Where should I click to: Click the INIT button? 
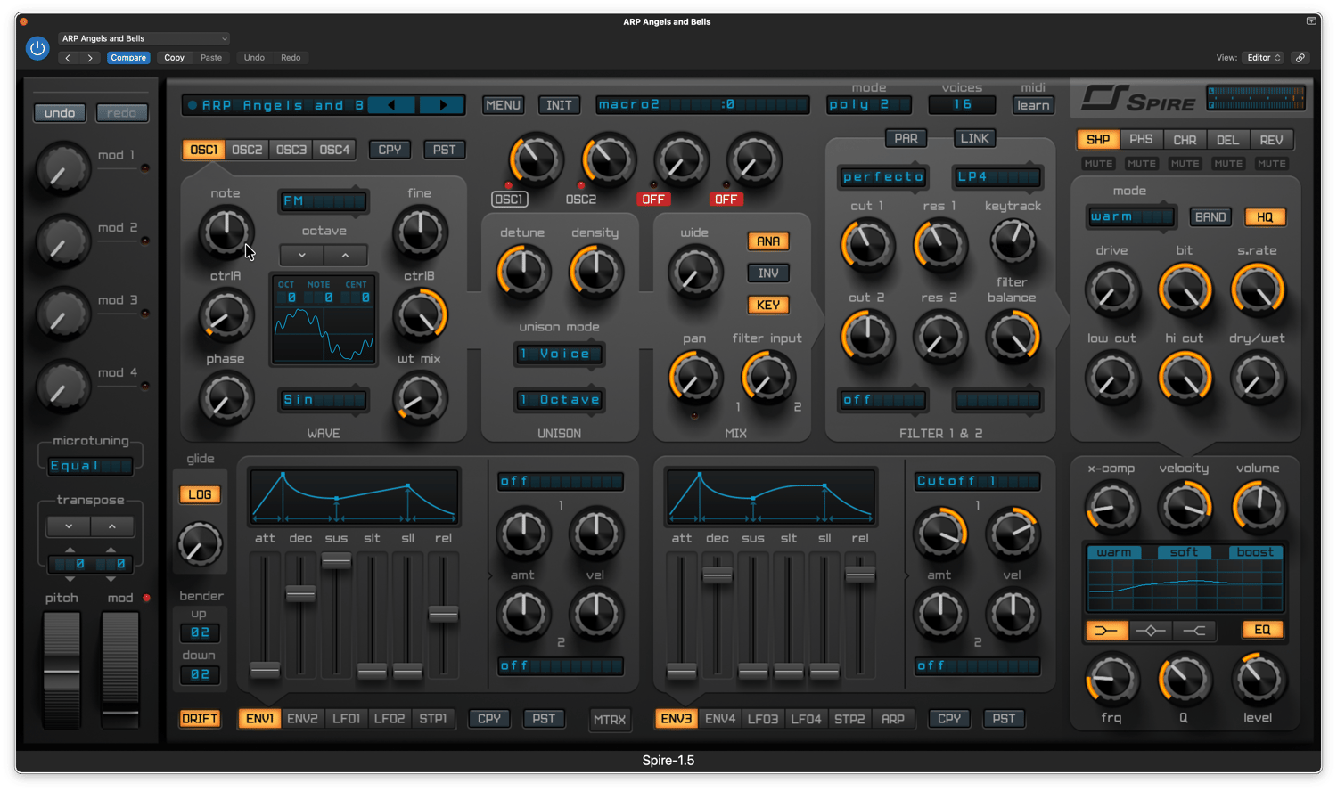click(559, 105)
